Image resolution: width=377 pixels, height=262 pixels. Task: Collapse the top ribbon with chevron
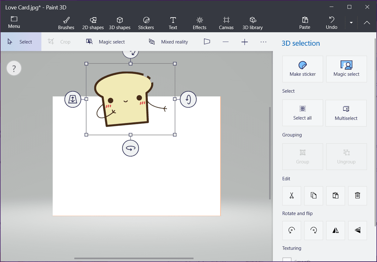(x=367, y=23)
